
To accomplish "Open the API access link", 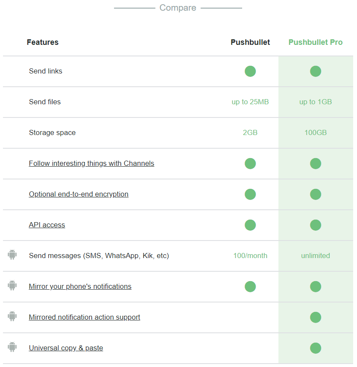I will (47, 225).
